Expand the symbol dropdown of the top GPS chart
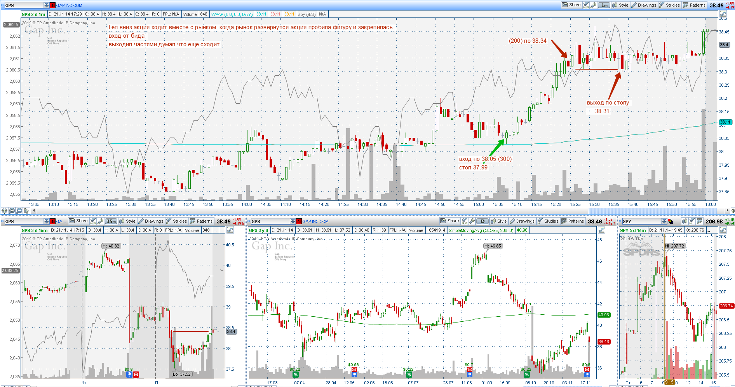 pyautogui.click(x=47, y=5)
